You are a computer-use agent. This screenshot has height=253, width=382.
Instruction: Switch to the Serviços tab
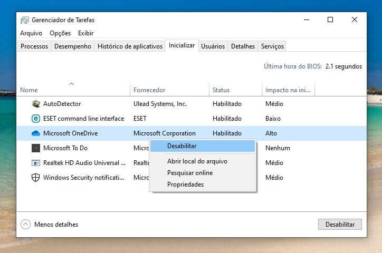tap(272, 46)
